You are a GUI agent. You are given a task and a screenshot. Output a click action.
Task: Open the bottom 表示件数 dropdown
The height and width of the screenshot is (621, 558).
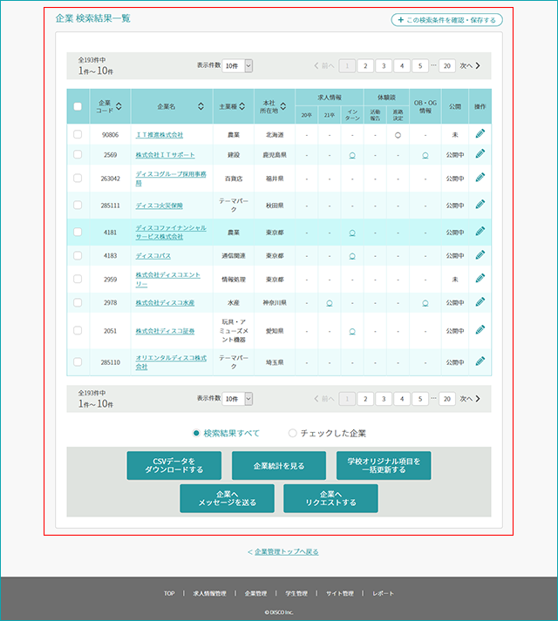237,399
